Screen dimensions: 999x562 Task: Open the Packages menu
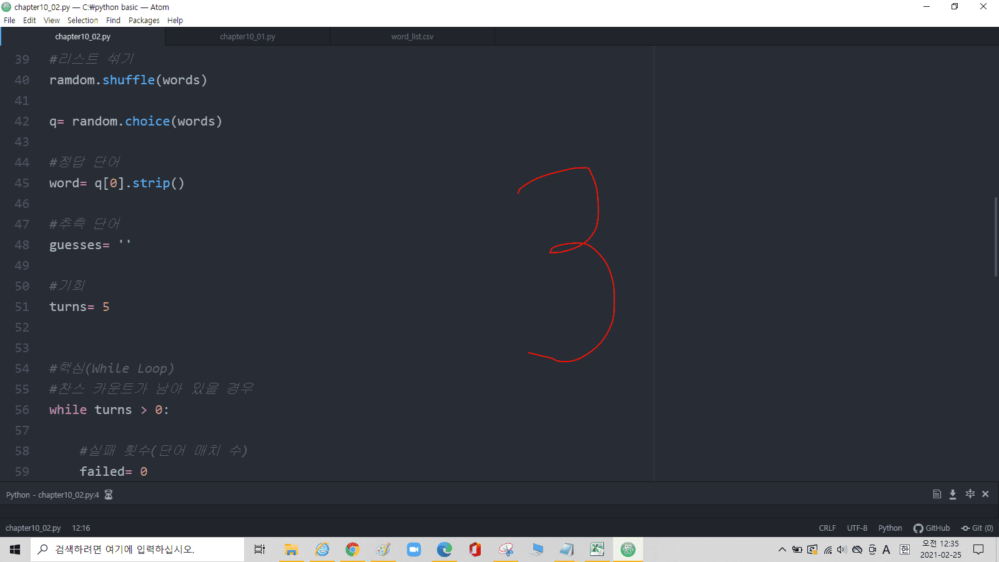coord(144,20)
